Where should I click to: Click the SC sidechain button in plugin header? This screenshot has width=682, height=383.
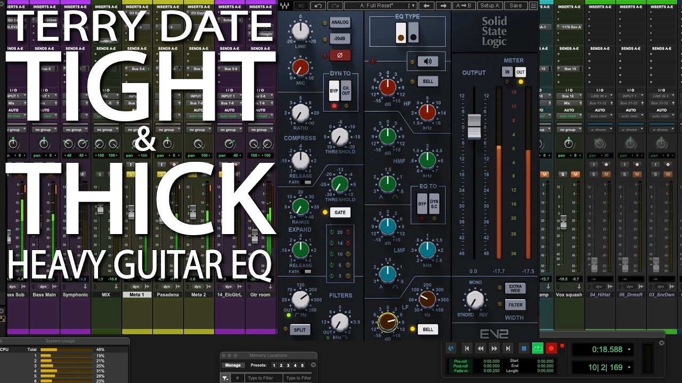(x=302, y=5)
